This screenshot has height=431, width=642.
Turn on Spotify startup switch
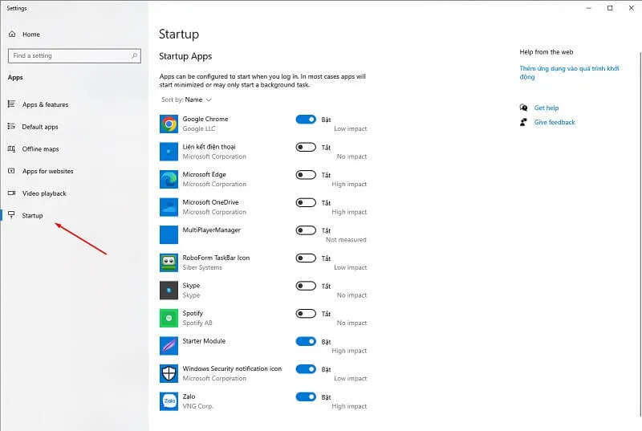[x=306, y=314]
